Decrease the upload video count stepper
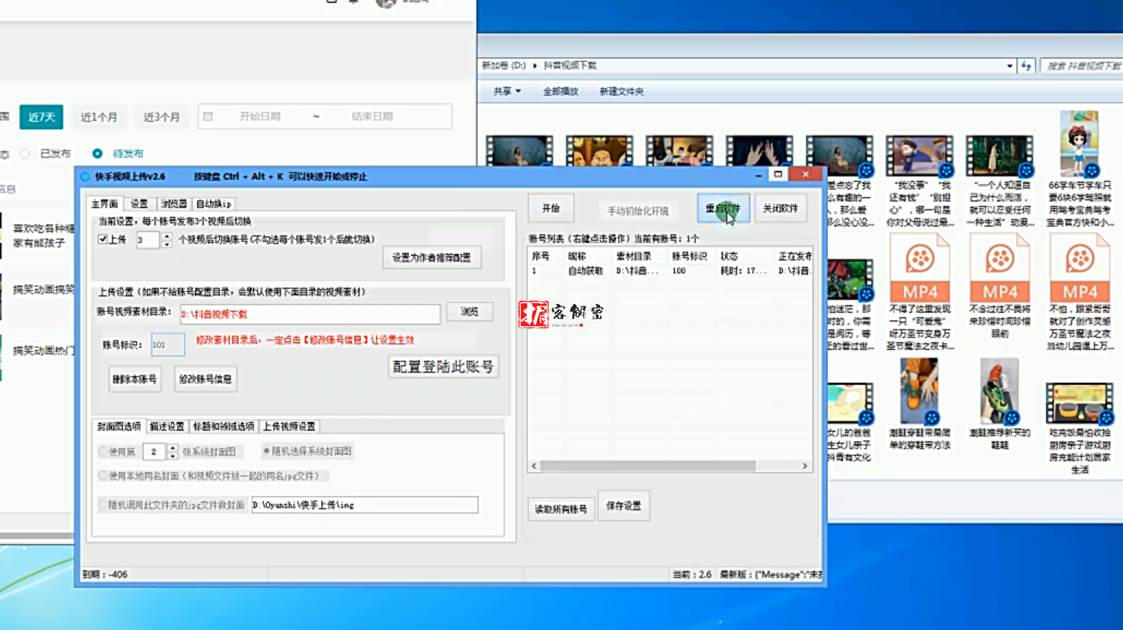This screenshot has height=630, width=1123. 167,244
